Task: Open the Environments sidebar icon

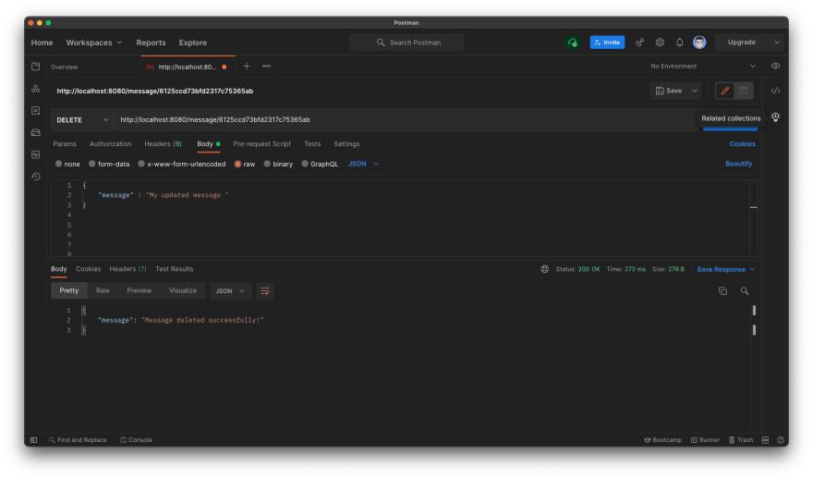Action: [x=35, y=111]
